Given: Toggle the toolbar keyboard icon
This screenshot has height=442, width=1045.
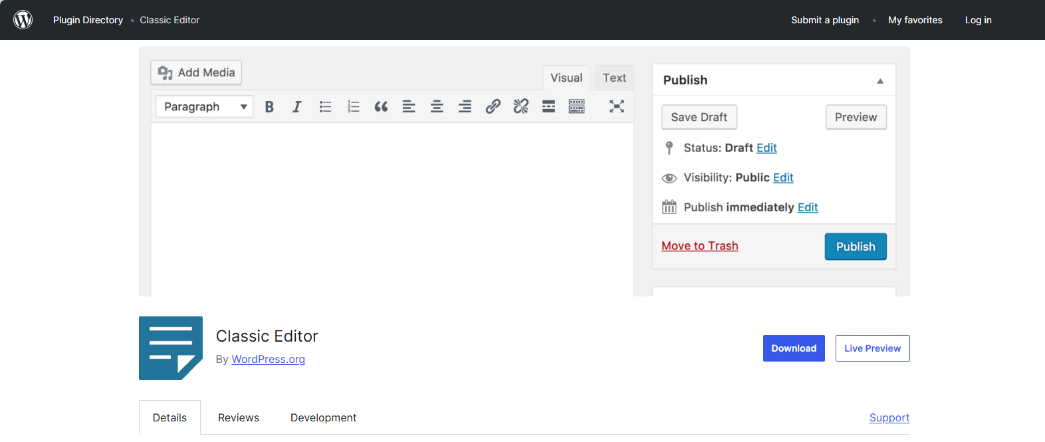Looking at the screenshot, I should point(576,106).
